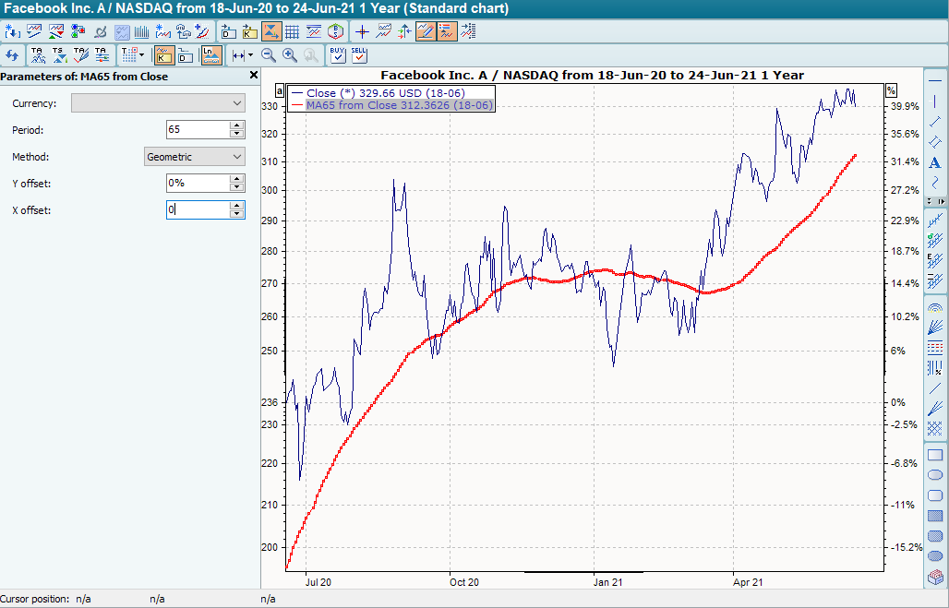Select the ellipse drawing tool
949x608 pixels.
[x=937, y=473]
